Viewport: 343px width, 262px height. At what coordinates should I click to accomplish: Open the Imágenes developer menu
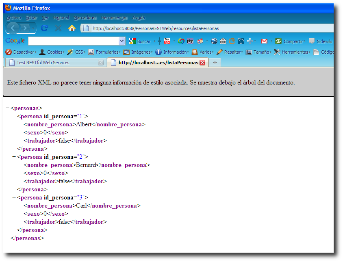(138, 52)
